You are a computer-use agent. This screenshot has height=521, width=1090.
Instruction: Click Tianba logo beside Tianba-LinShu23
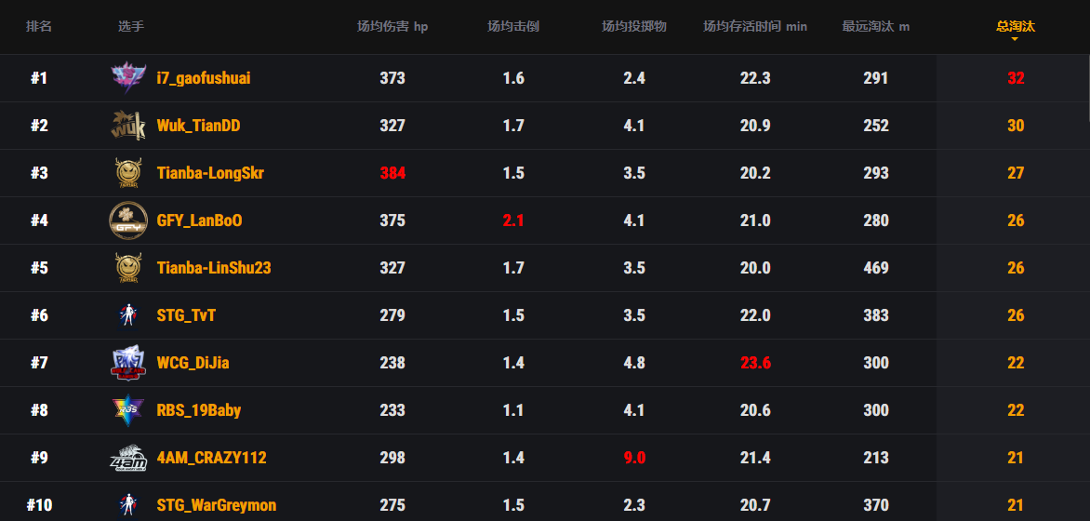pos(128,268)
